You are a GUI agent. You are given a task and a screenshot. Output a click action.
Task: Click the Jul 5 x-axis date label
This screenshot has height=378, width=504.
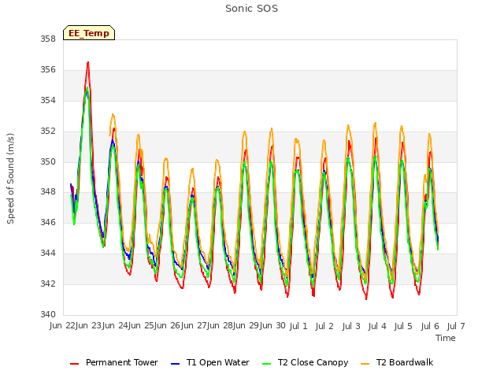[403, 326]
